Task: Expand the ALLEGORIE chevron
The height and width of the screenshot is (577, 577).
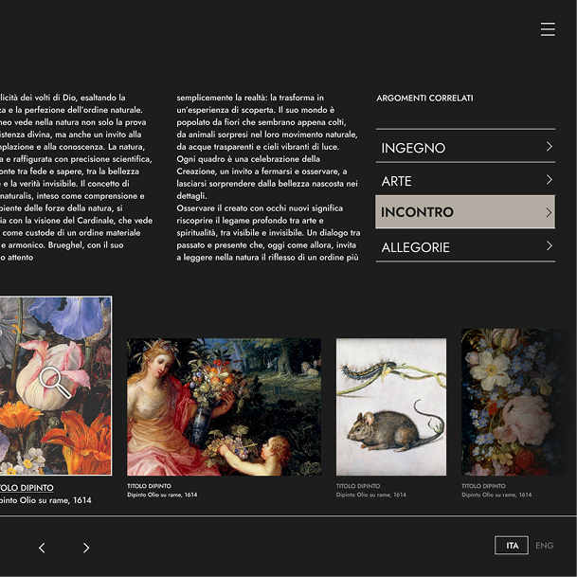Action: point(549,245)
